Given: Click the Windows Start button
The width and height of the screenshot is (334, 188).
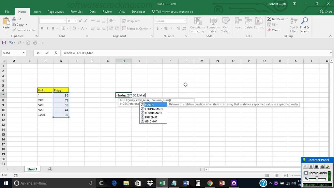Looking at the screenshot, I should pyautogui.click(x=6, y=183).
